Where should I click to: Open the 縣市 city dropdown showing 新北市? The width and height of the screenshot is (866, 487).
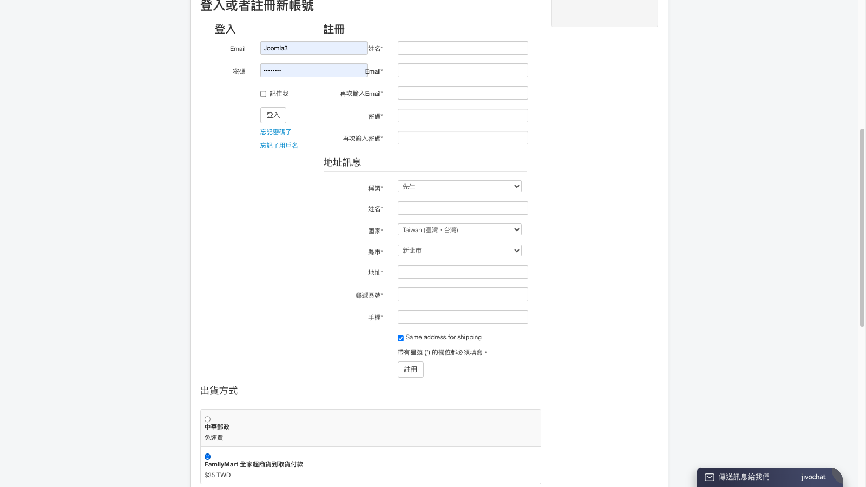pos(460,251)
